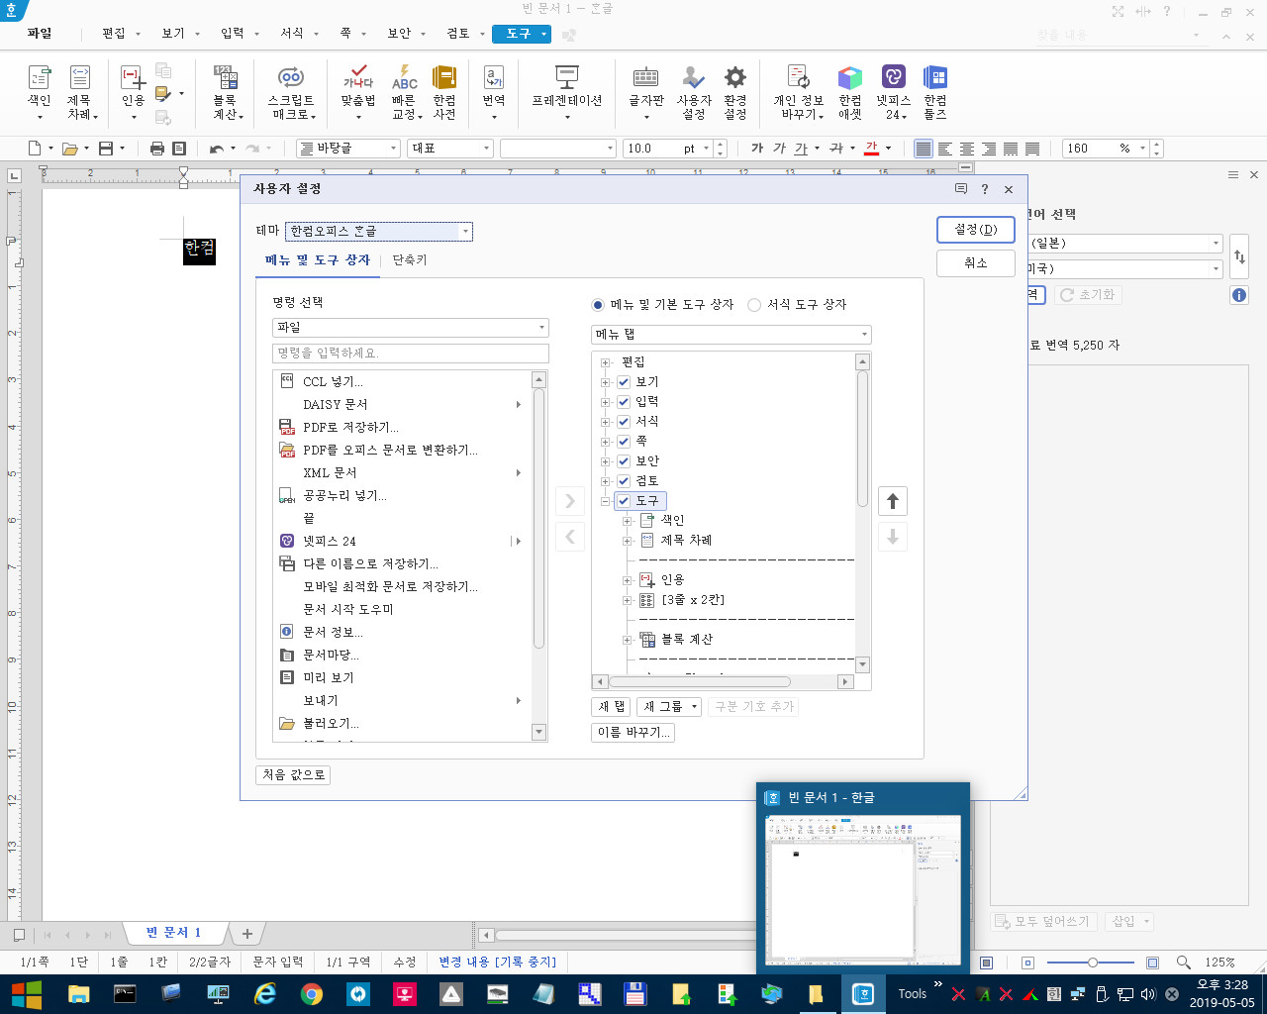This screenshot has width=1267, height=1014.
Task: Expand the 색인 tree node
Action: tap(627, 521)
